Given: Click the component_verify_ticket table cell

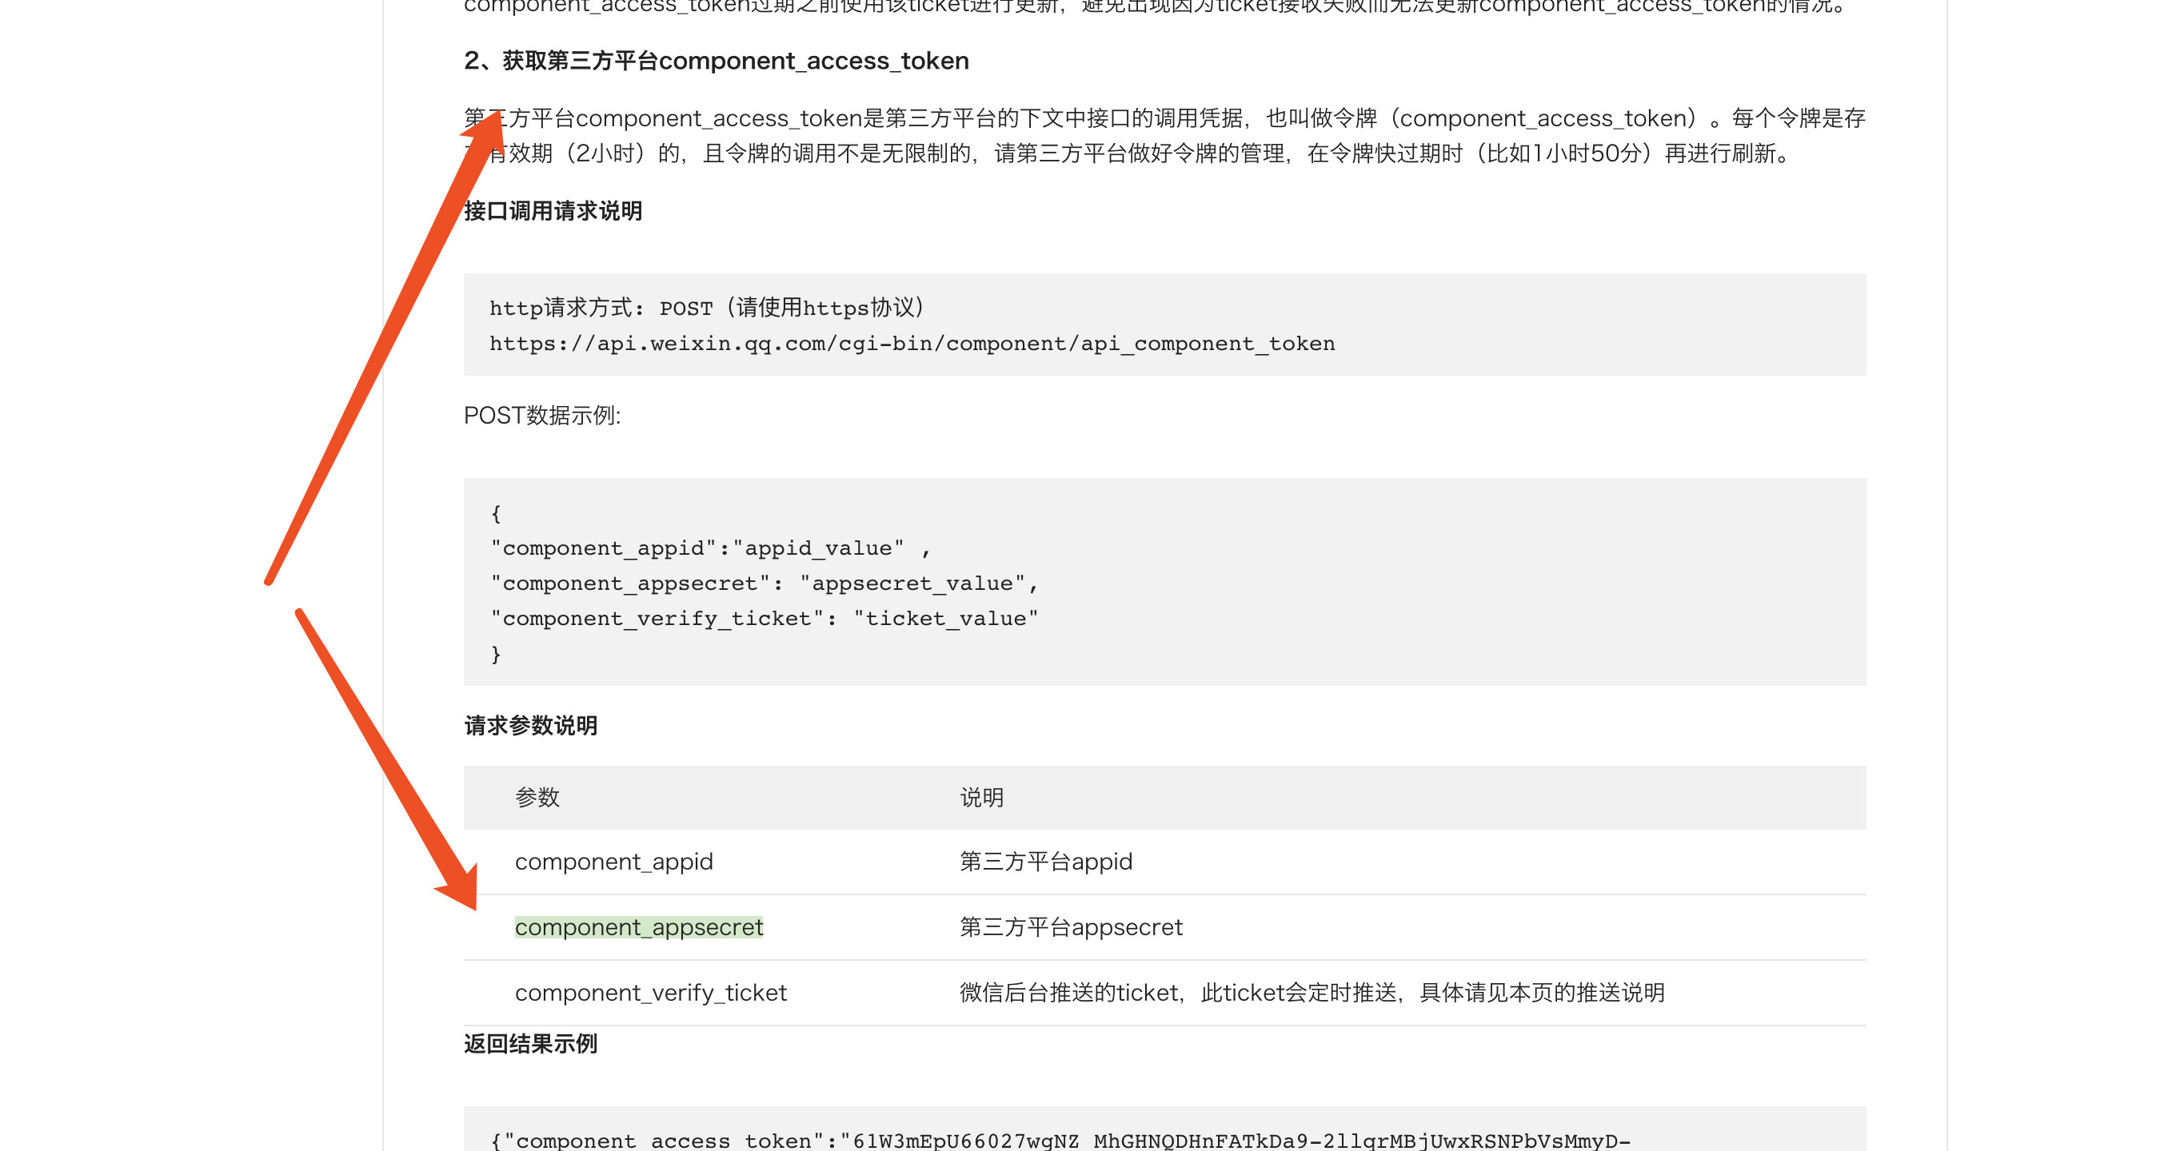Looking at the screenshot, I should coord(650,992).
